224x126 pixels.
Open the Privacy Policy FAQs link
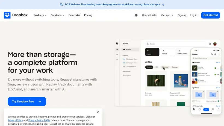(x=39, y=120)
